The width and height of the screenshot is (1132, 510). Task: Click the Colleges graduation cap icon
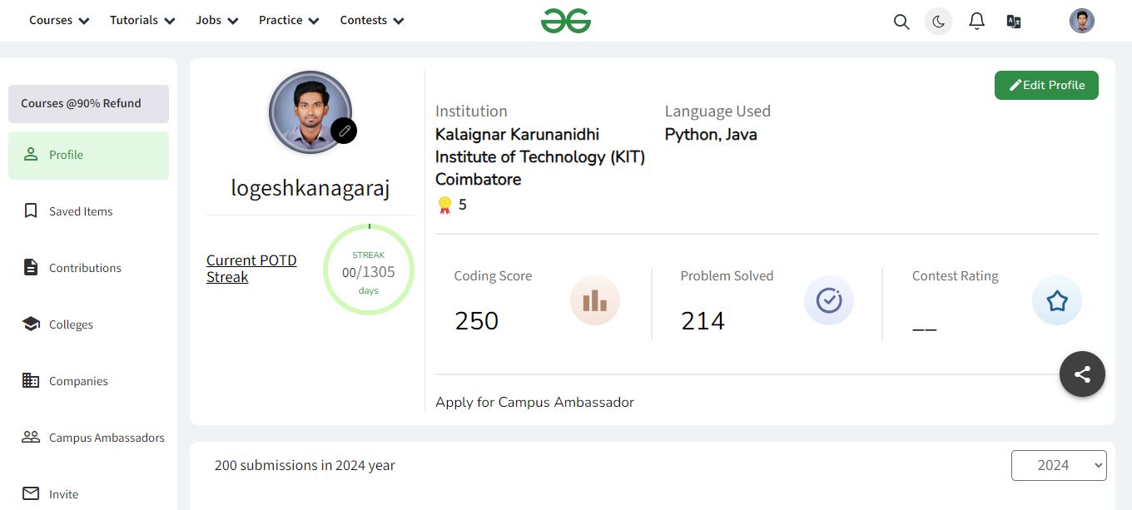coord(31,324)
